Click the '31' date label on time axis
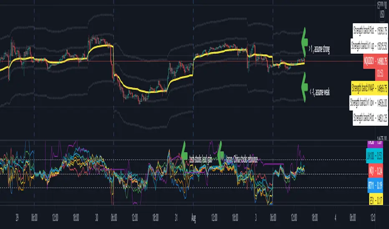 point(176,217)
